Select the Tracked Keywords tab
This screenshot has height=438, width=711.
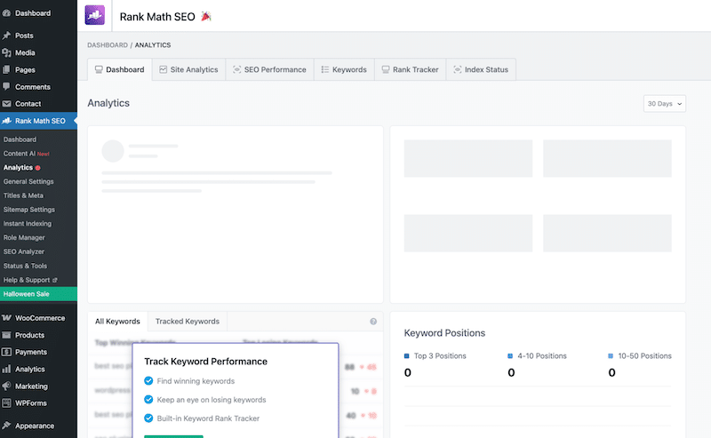tap(188, 322)
